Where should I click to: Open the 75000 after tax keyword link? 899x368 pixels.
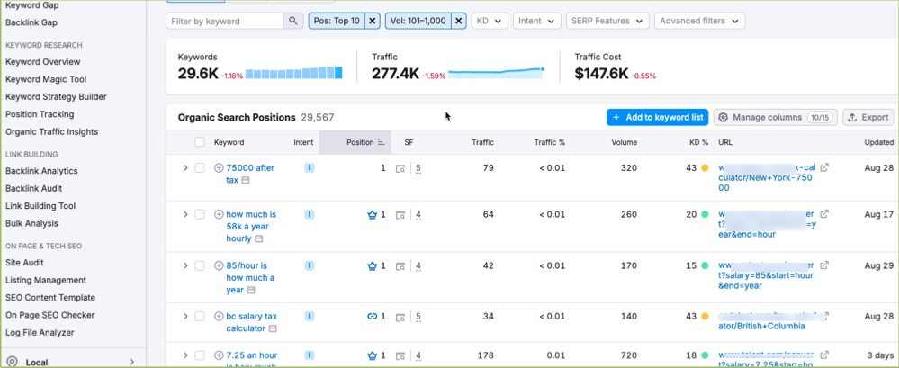tap(250, 175)
